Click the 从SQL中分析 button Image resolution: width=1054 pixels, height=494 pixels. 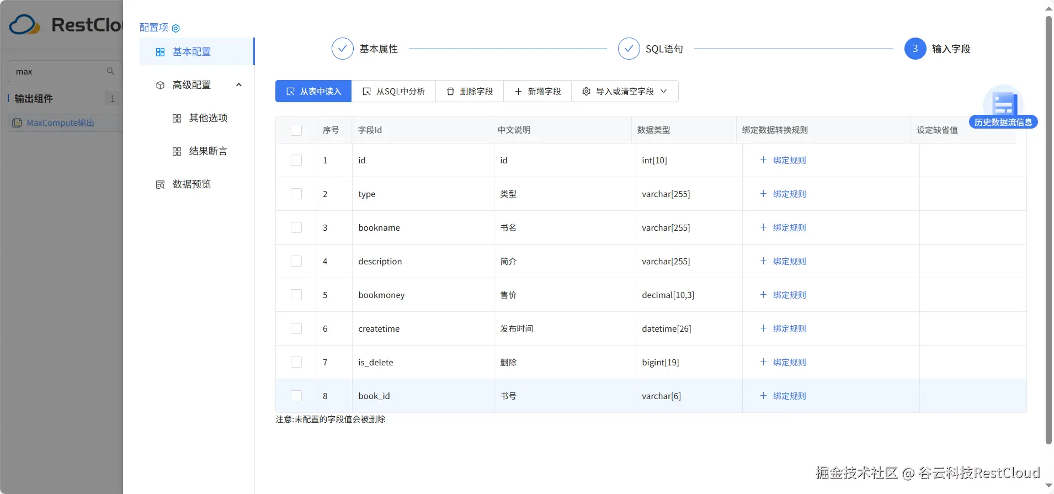393,91
